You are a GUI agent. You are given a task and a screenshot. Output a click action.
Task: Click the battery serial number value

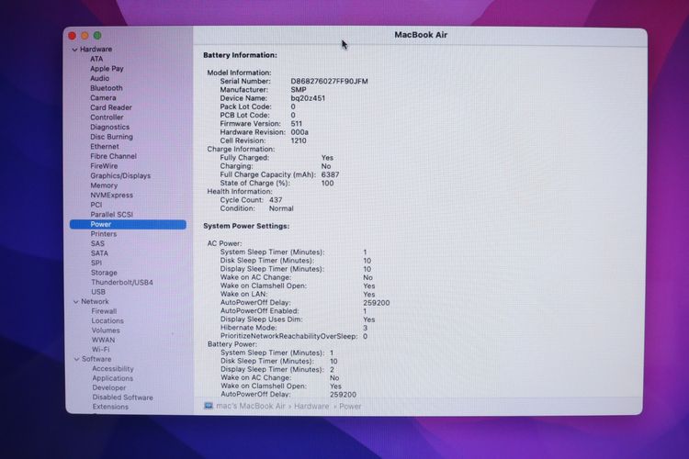coord(330,82)
